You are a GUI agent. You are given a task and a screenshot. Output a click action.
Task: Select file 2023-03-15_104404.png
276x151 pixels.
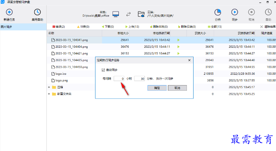coord(71,47)
